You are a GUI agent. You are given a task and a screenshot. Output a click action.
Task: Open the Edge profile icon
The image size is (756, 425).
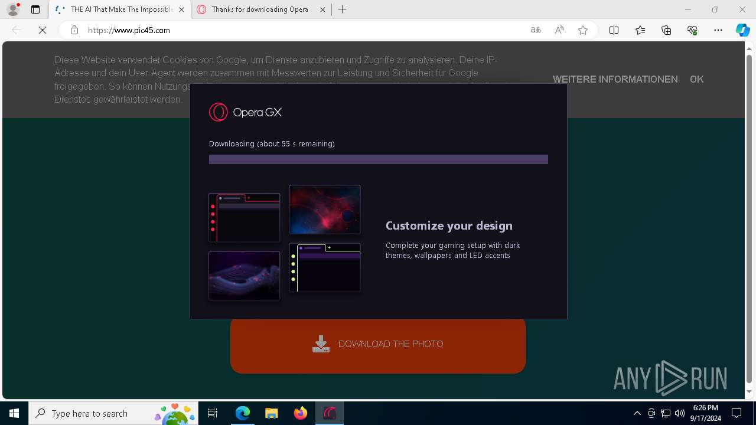[13, 9]
